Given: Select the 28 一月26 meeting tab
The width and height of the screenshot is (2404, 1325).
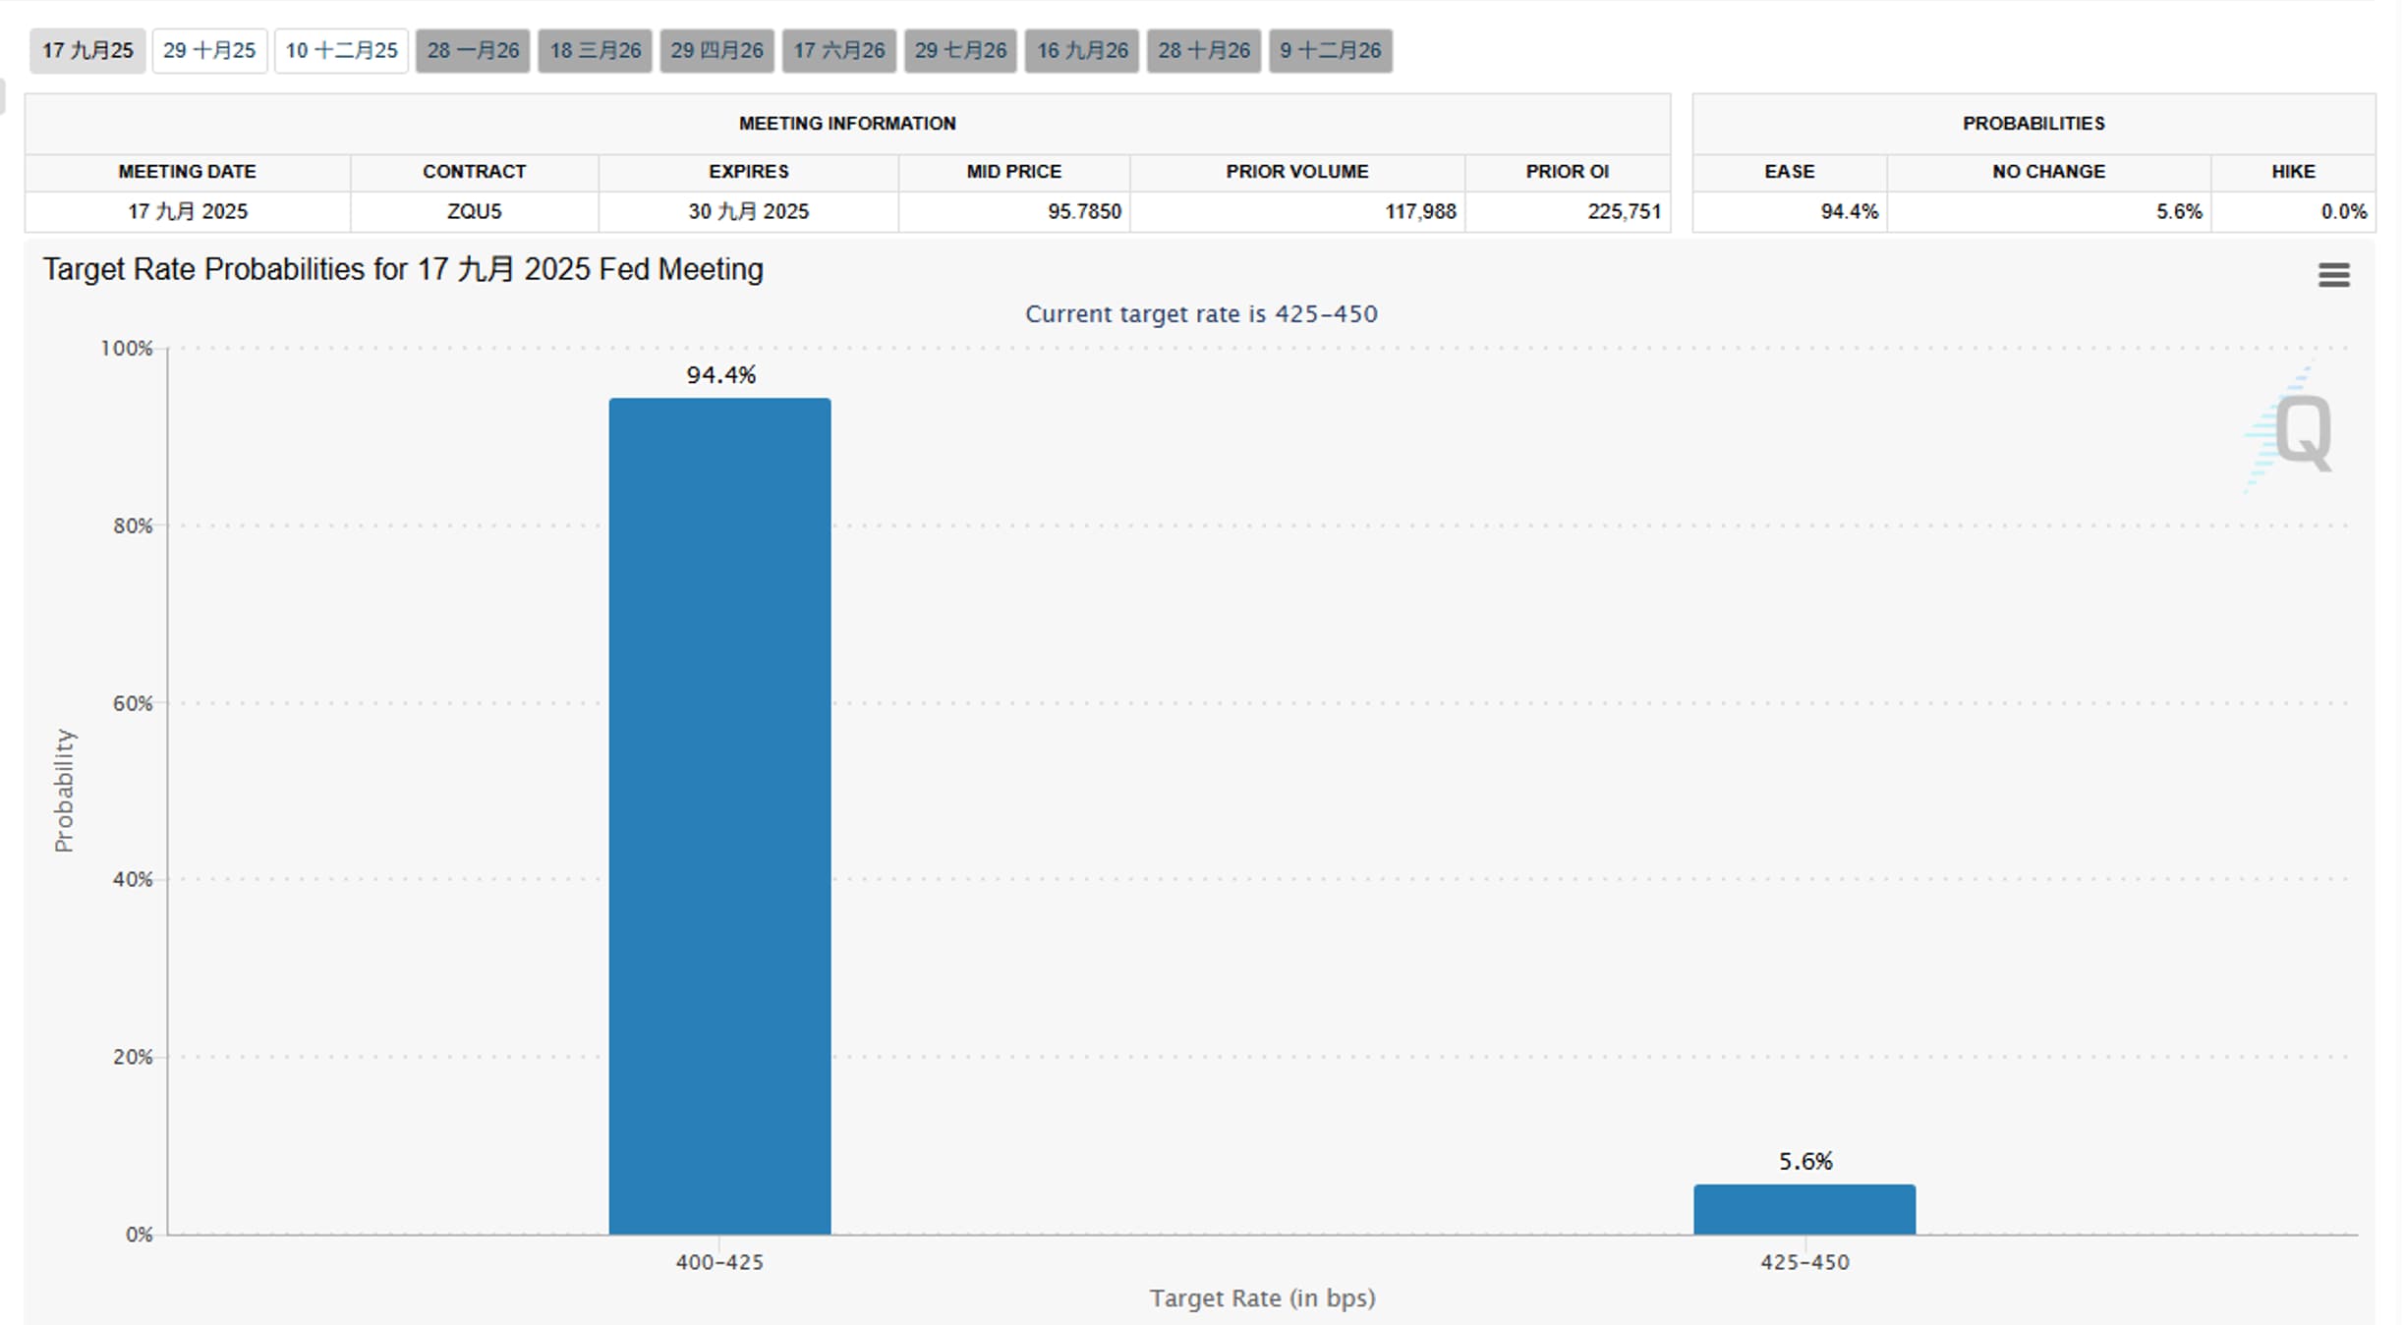Looking at the screenshot, I should [473, 50].
